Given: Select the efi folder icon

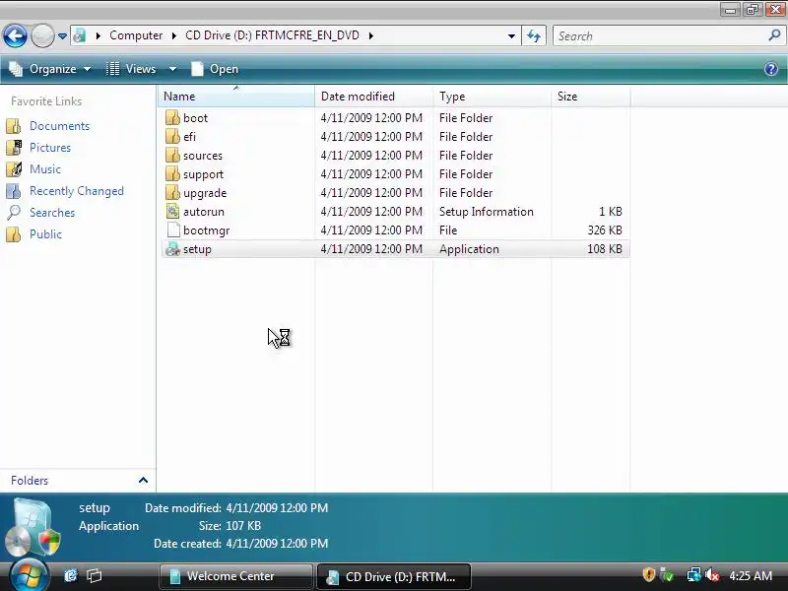Looking at the screenshot, I should 172,136.
